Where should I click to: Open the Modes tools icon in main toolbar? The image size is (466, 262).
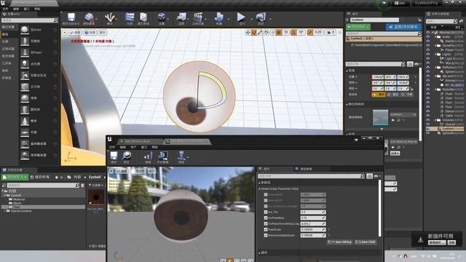[x=110, y=17]
